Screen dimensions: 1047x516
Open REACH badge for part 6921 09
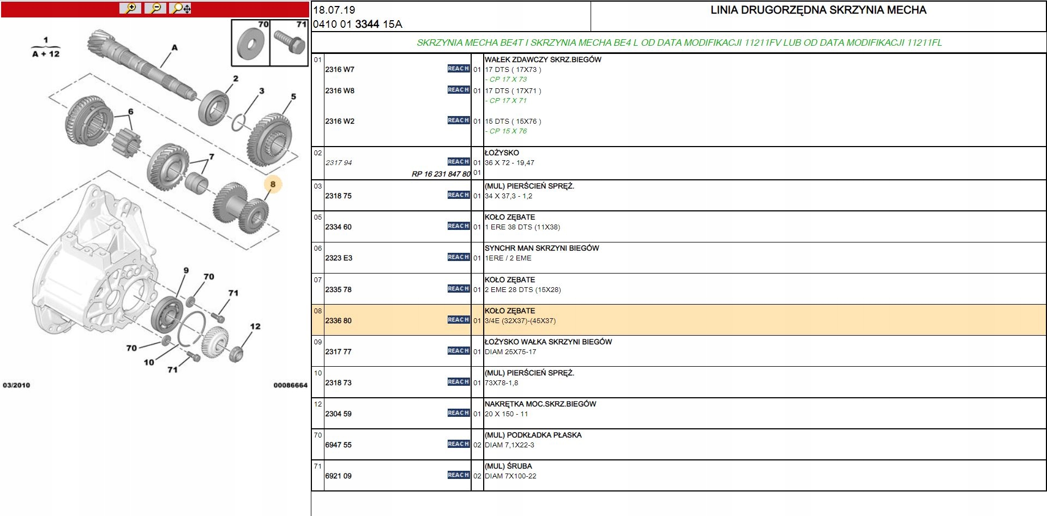459,475
